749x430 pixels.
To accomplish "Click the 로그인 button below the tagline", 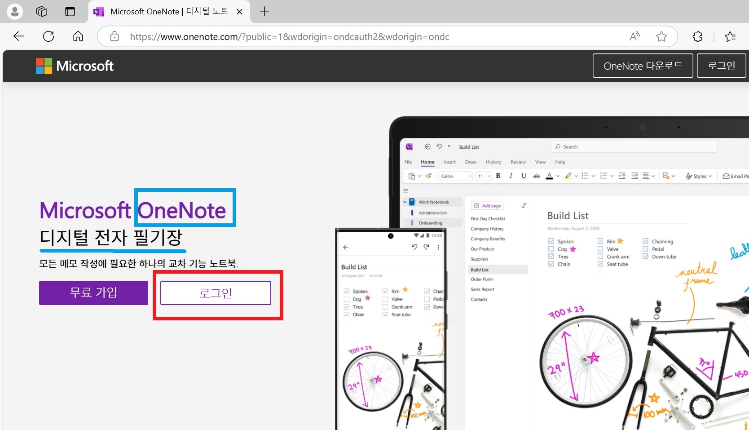I will (x=216, y=293).
